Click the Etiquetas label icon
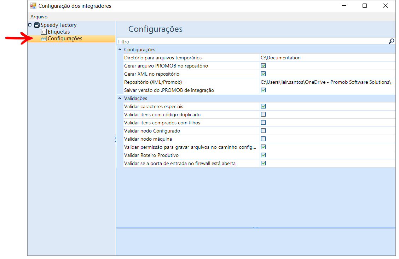Viewport: 399px width, 259px height. coord(44,32)
